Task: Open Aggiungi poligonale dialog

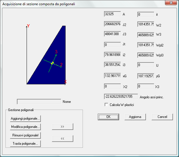Action: point(25,119)
